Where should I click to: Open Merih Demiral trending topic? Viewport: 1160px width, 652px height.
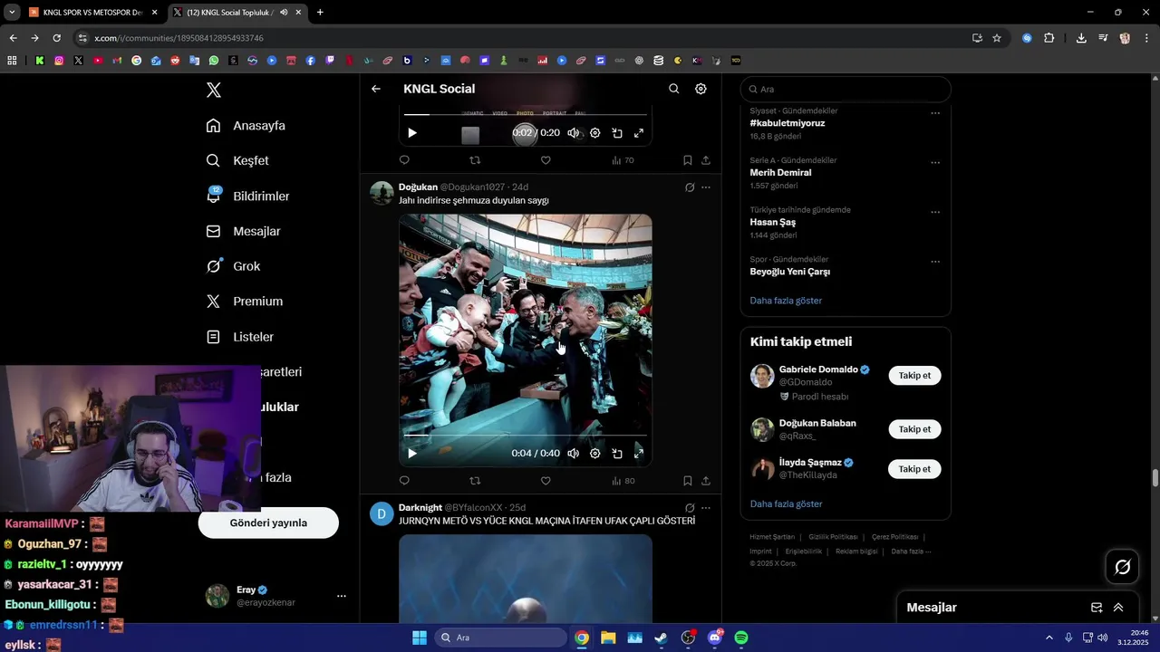[780, 172]
